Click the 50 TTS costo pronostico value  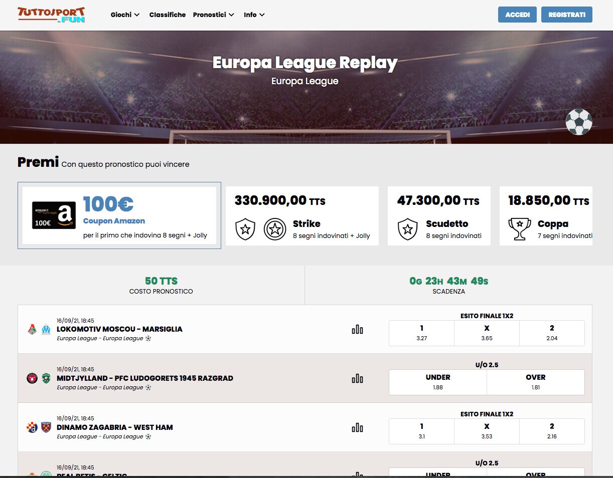coord(161,281)
